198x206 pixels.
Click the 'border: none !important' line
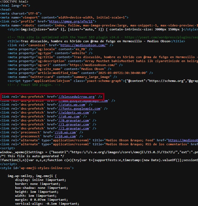click(x=38, y=184)
